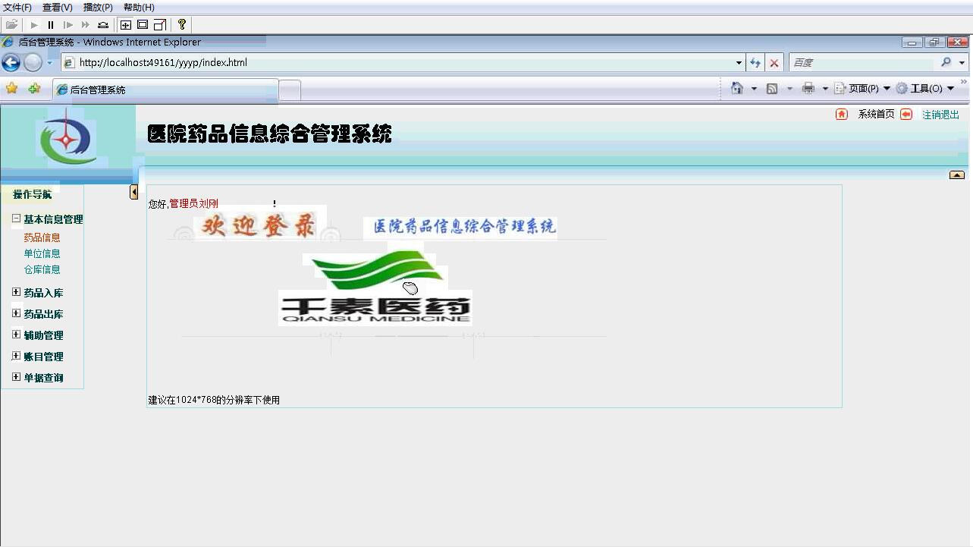Image resolution: width=973 pixels, height=547 pixels.
Task: Click the browser Back arrow button
Action: (11, 62)
